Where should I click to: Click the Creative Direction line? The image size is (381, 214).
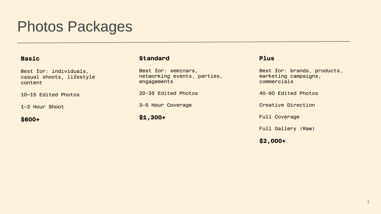[x=287, y=105]
